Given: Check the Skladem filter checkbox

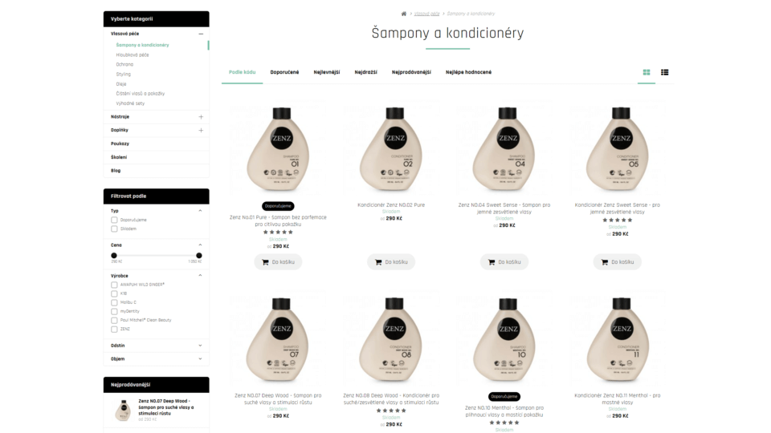Looking at the screenshot, I should click(114, 229).
